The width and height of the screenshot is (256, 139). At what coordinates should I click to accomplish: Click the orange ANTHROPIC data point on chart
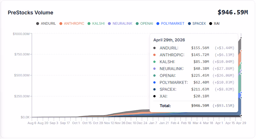pos(241,51)
